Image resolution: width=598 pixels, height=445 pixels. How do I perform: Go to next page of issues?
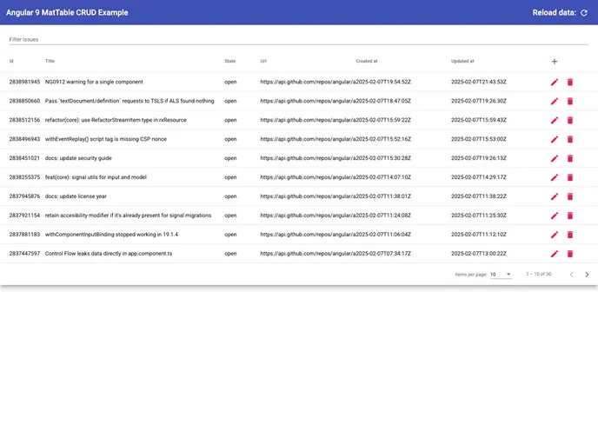(587, 275)
